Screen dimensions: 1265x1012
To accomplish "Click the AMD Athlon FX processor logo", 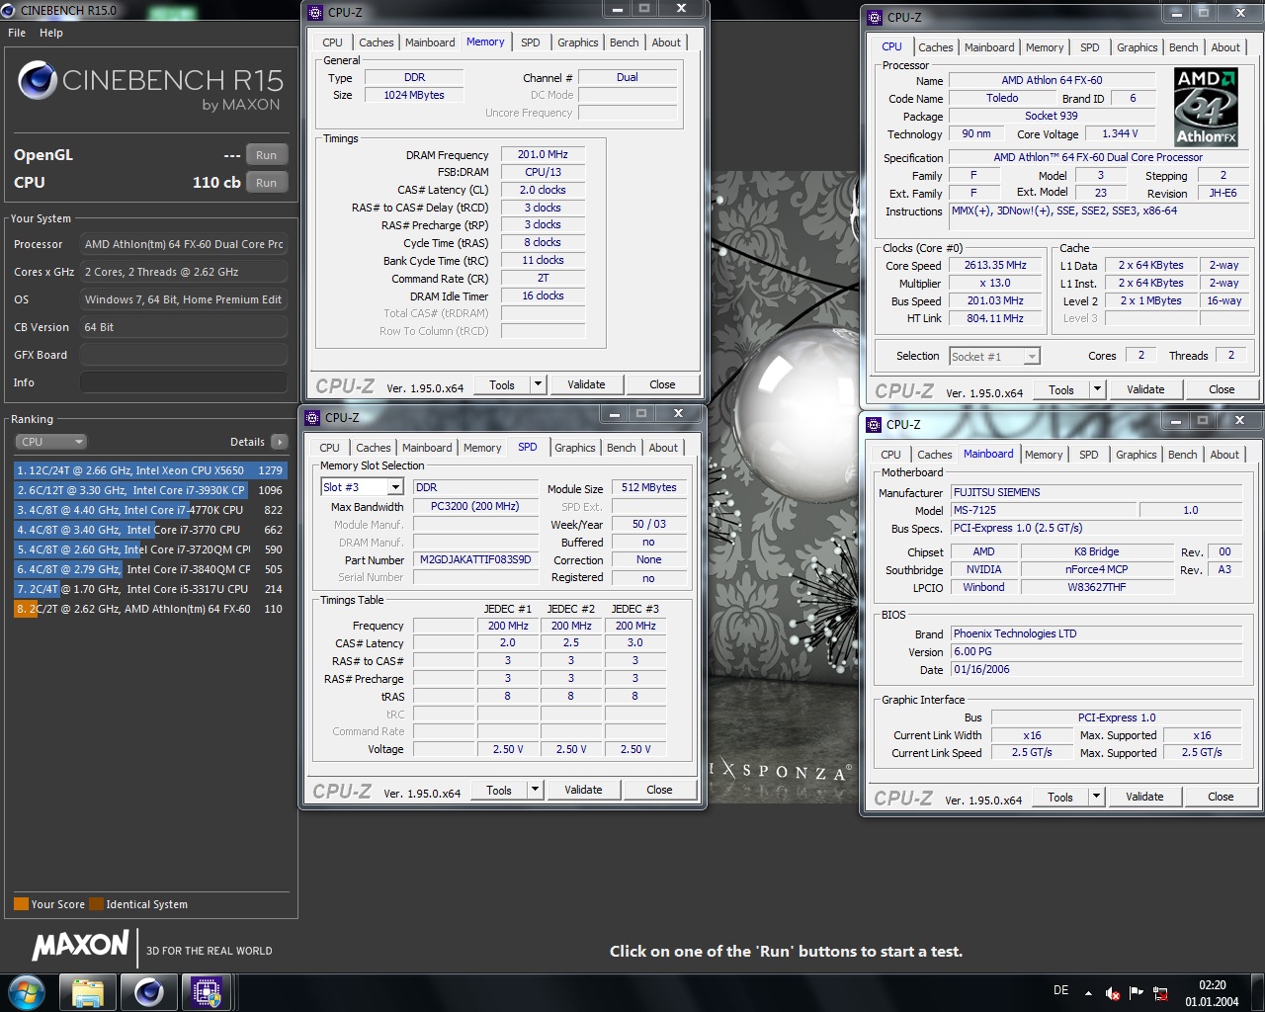I will point(1206,107).
